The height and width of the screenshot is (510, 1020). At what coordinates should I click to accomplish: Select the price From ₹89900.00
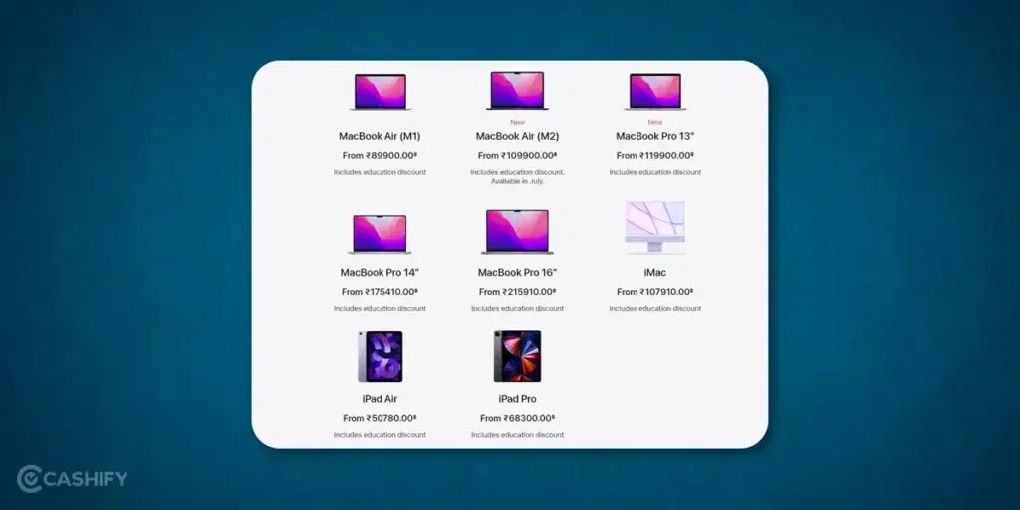coord(380,156)
